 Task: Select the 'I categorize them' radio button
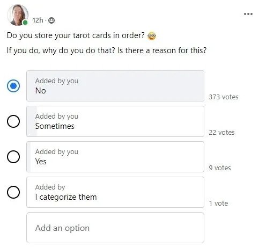(x=13, y=192)
